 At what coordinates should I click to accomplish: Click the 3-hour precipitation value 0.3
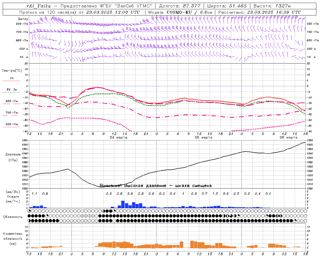(x=109, y=194)
